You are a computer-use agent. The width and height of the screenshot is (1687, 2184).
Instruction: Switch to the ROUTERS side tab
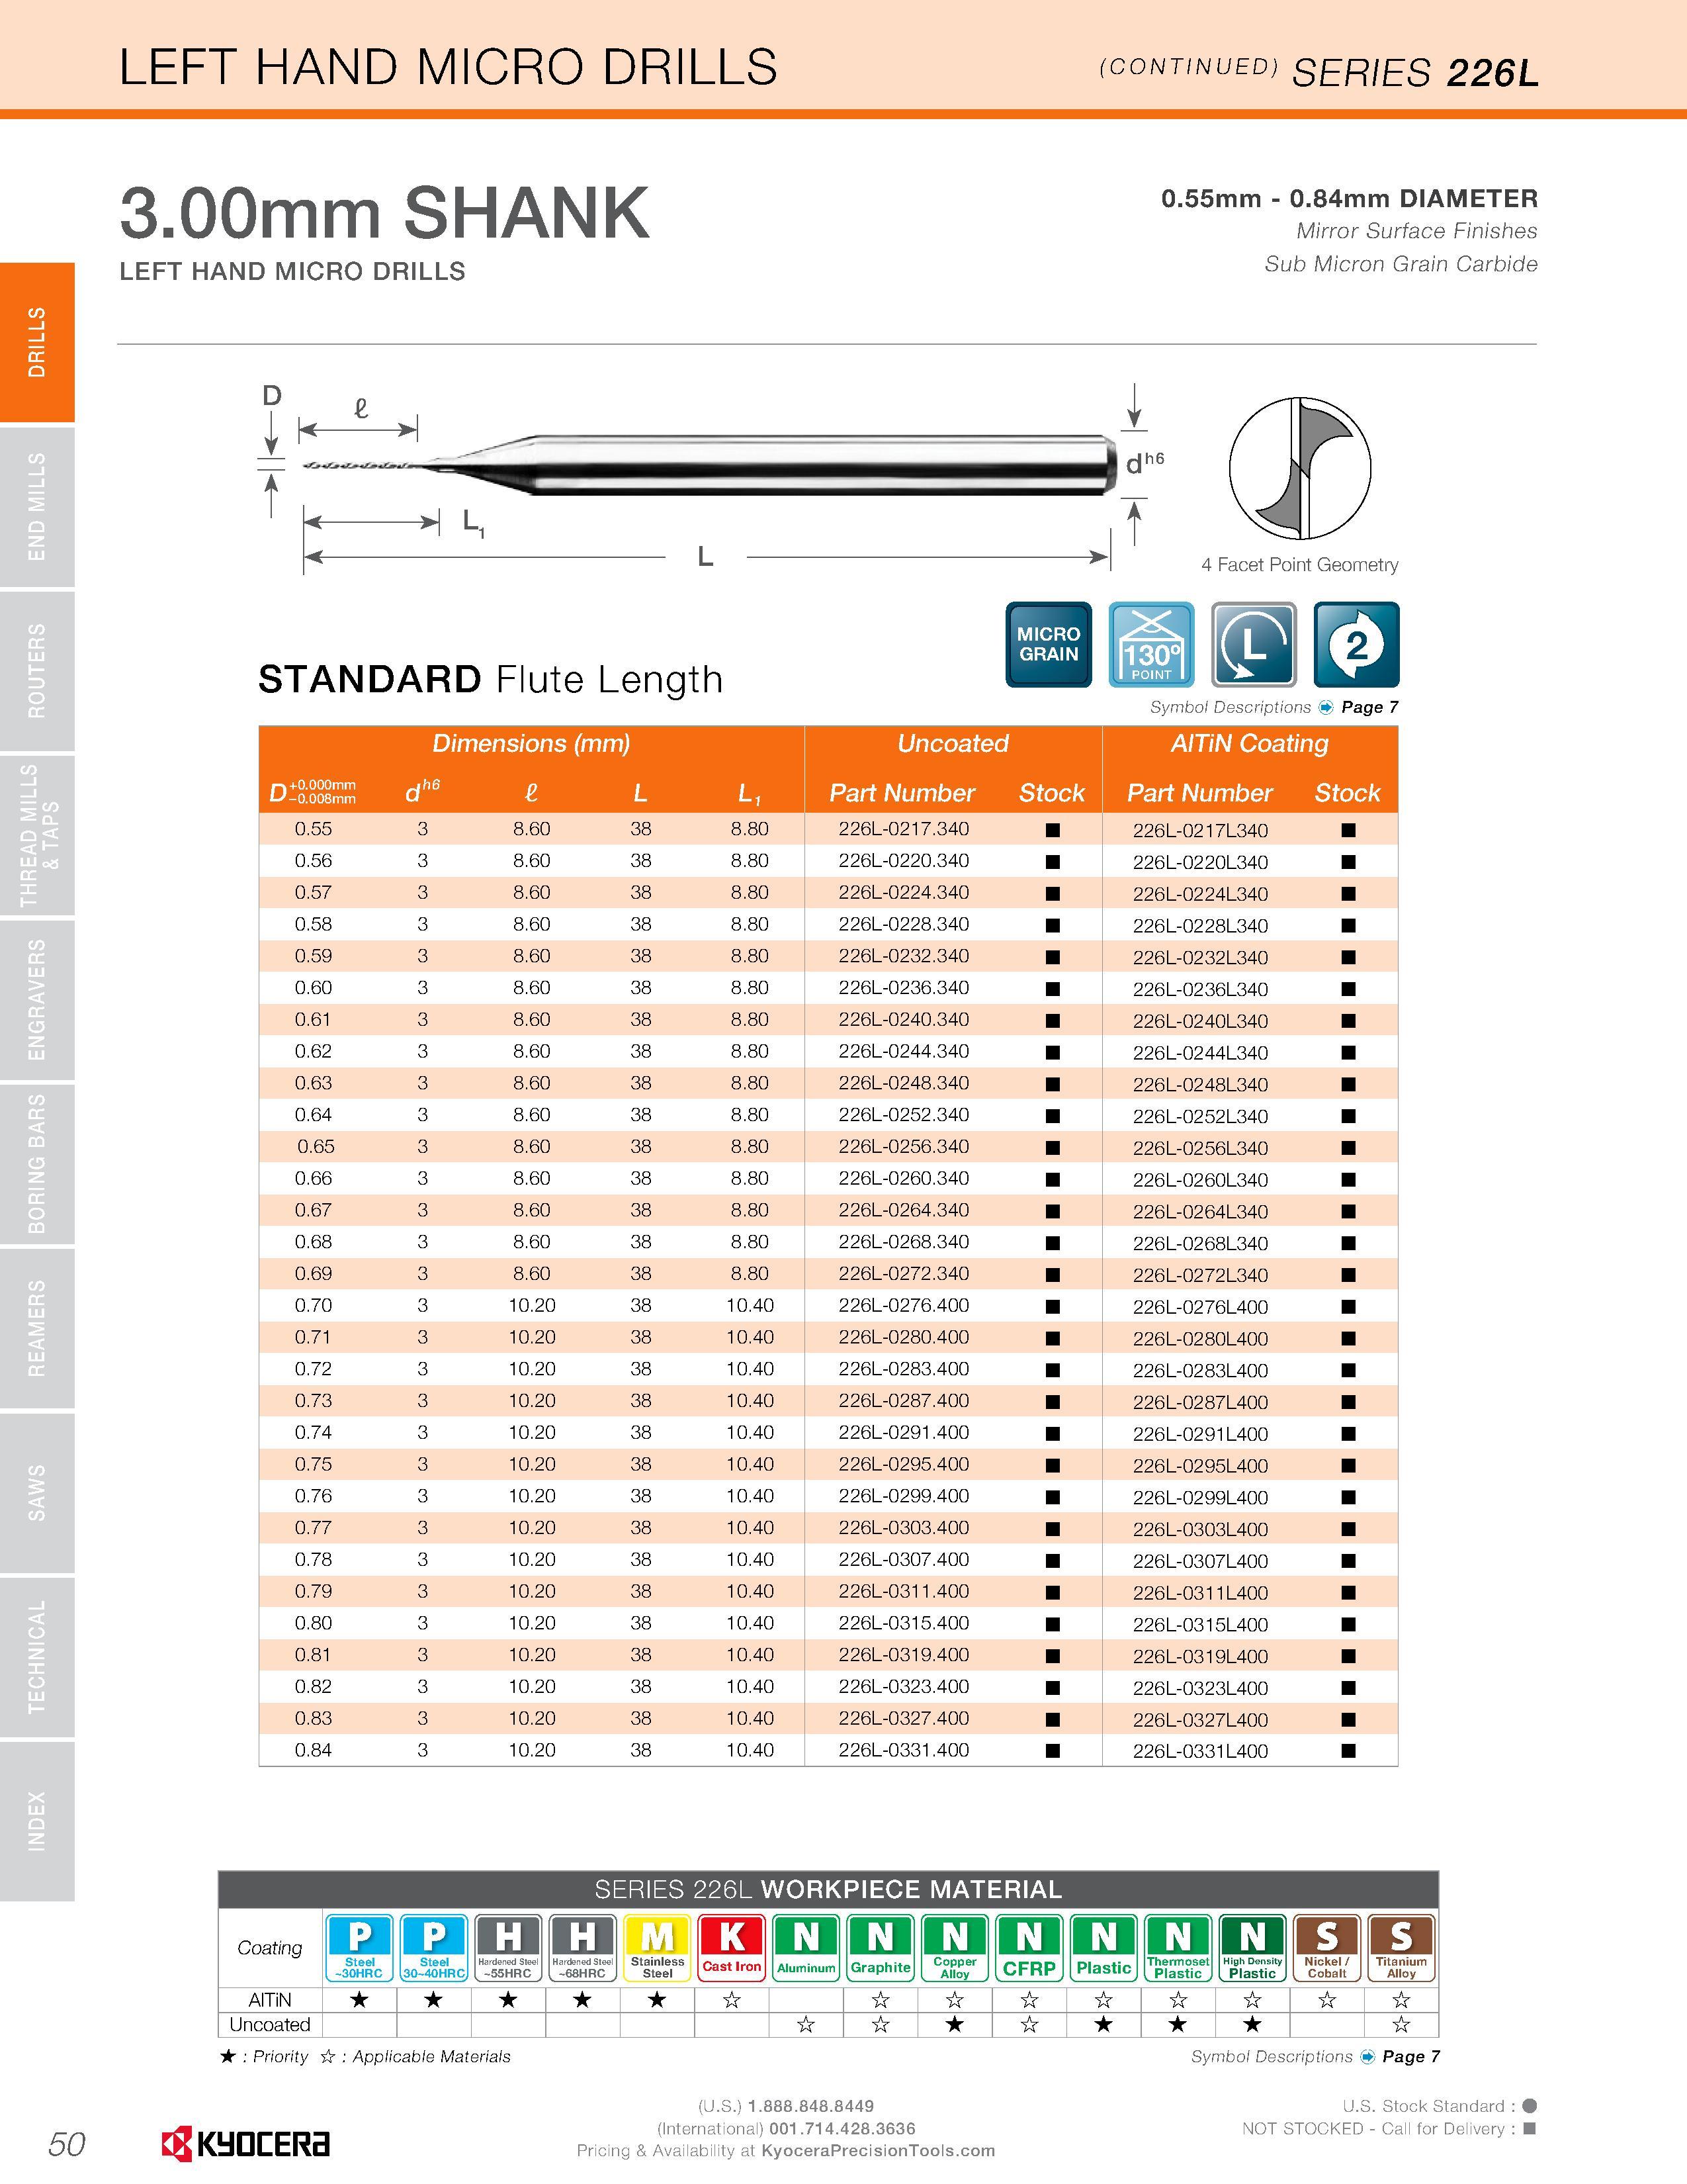tap(37, 671)
